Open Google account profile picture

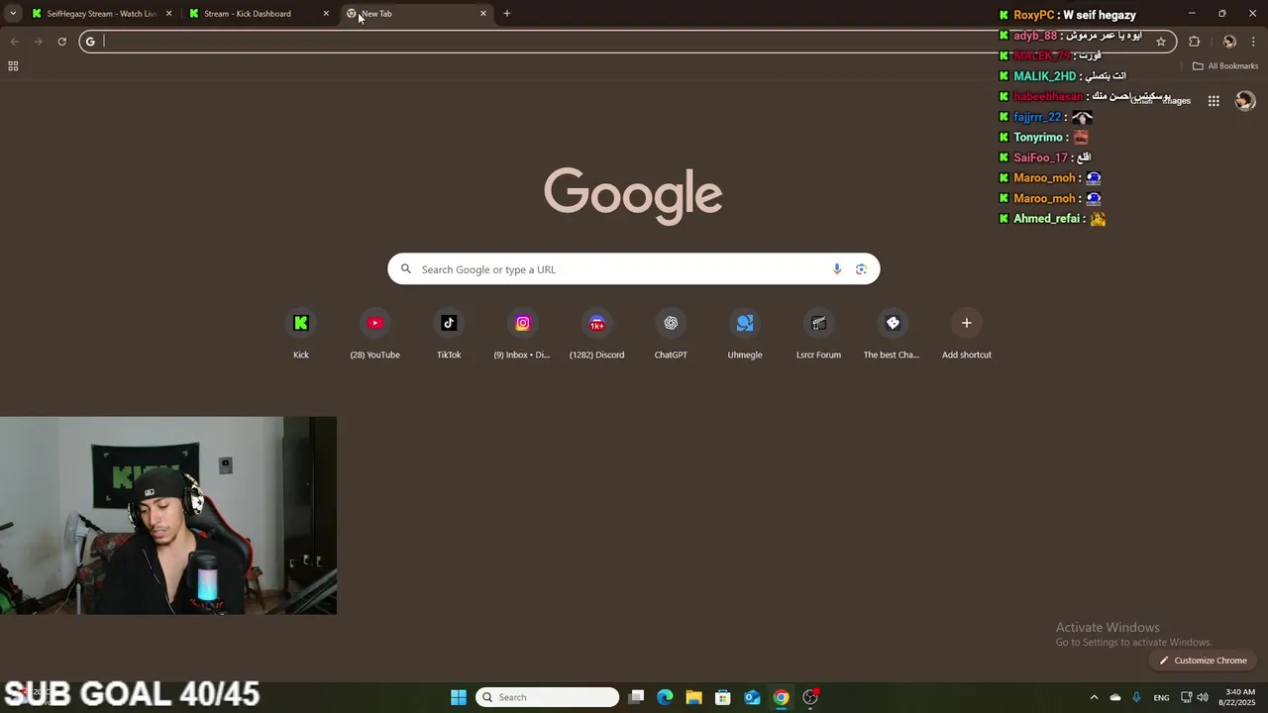point(1245,101)
